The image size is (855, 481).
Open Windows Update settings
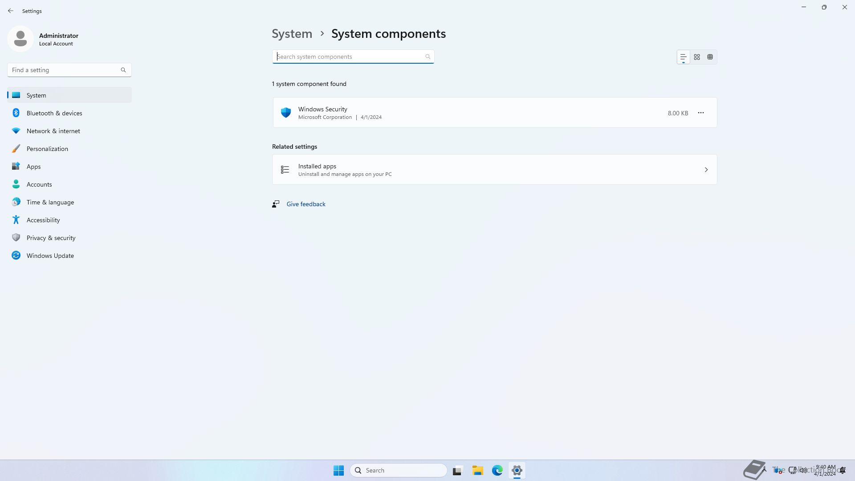tap(50, 256)
